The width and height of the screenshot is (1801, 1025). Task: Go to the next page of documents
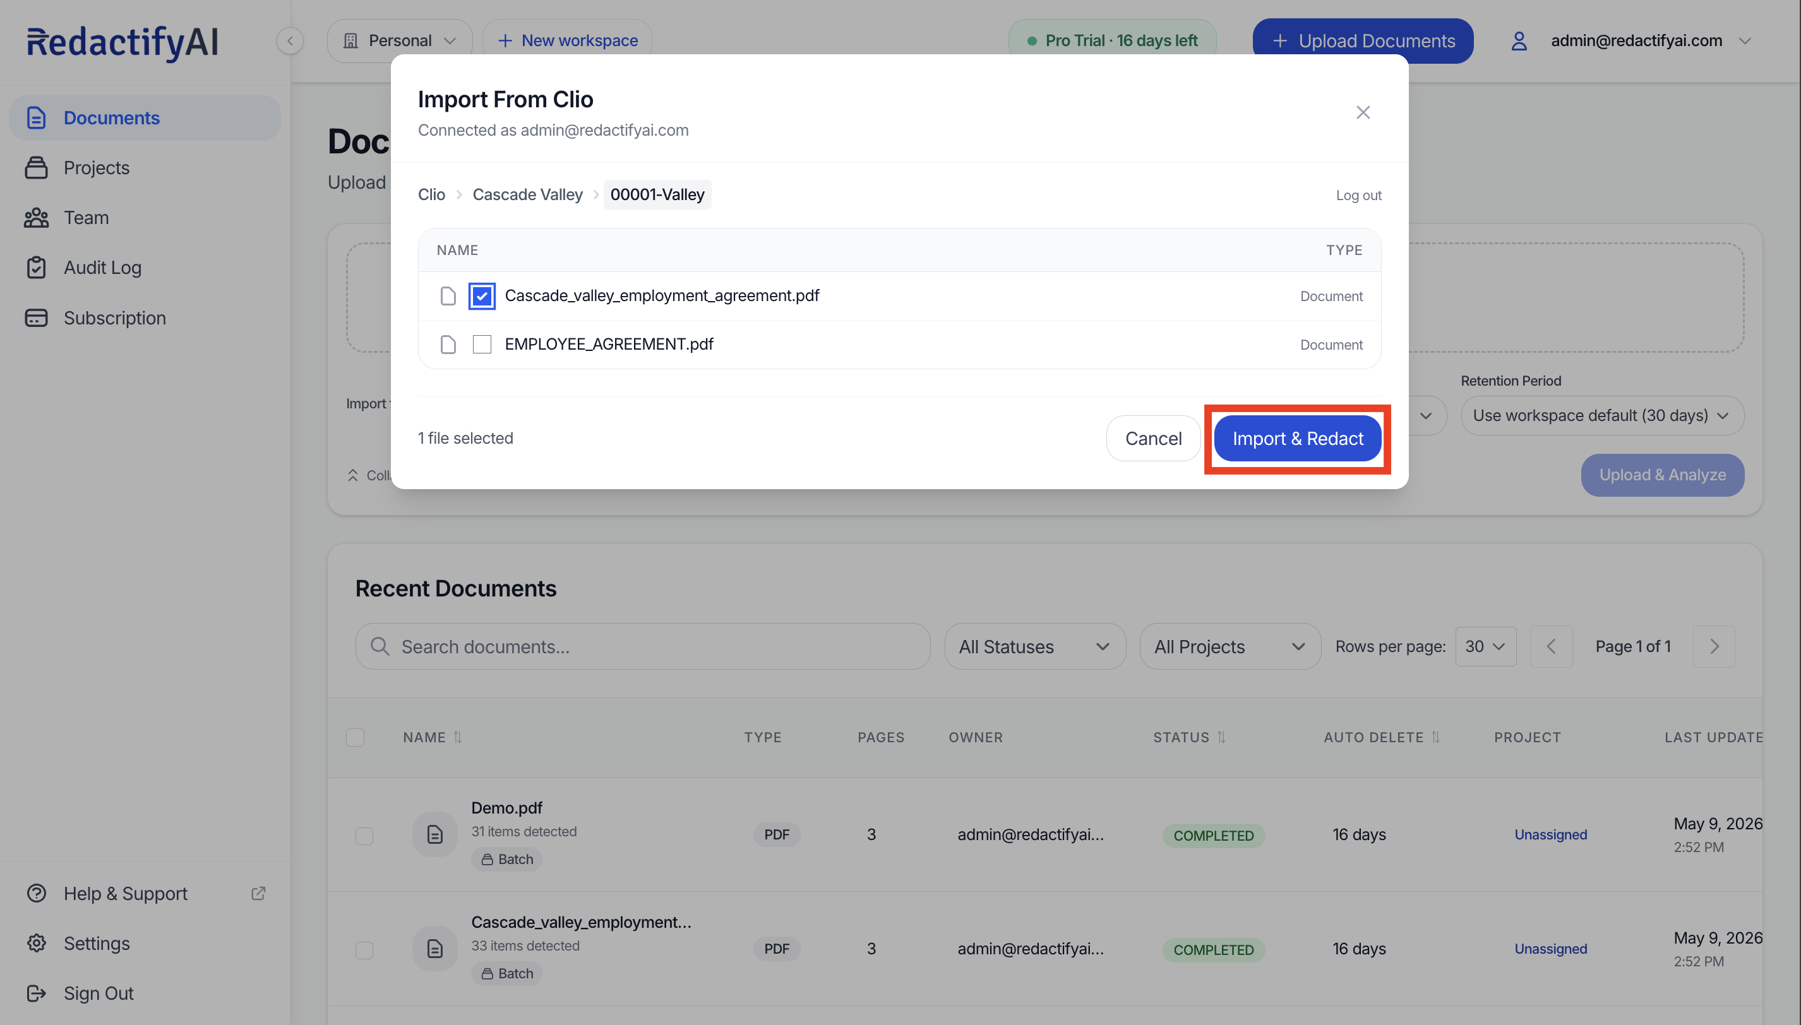pos(1714,646)
